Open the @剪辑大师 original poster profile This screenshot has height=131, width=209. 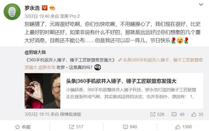[35, 52]
